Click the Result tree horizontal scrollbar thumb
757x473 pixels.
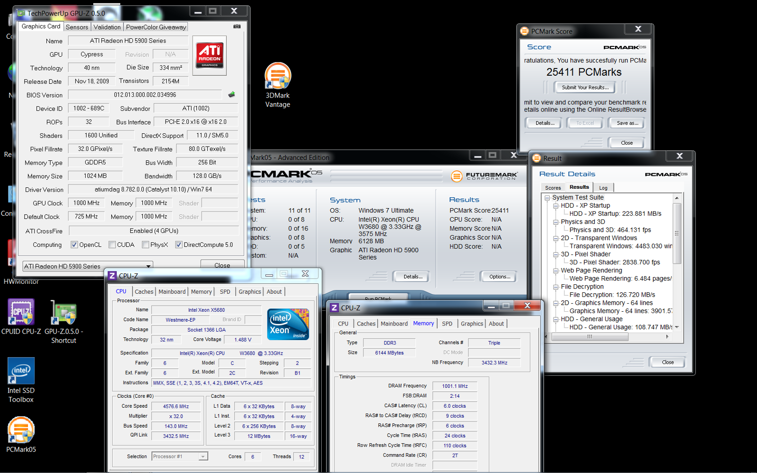click(590, 337)
